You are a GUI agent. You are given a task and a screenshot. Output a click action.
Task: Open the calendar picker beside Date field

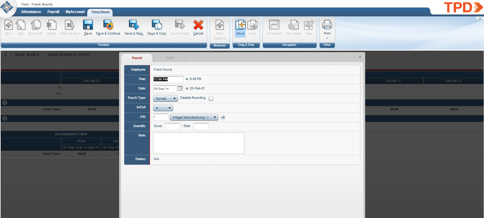(x=180, y=88)
